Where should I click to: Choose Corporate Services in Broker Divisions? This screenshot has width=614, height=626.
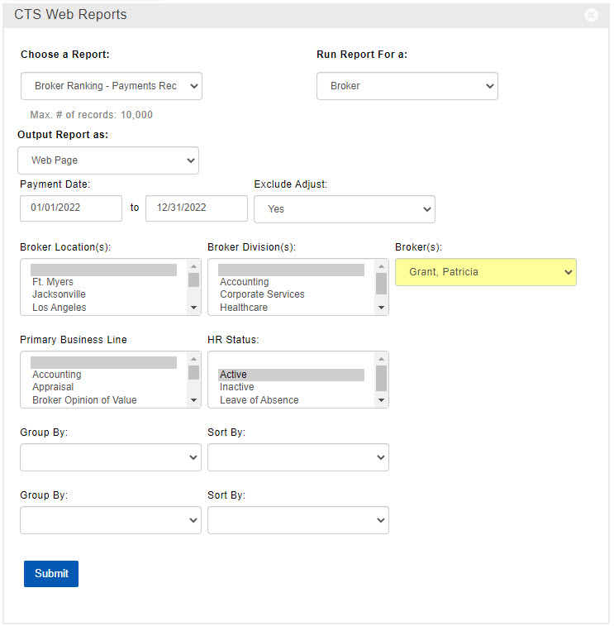pos(262,294)
